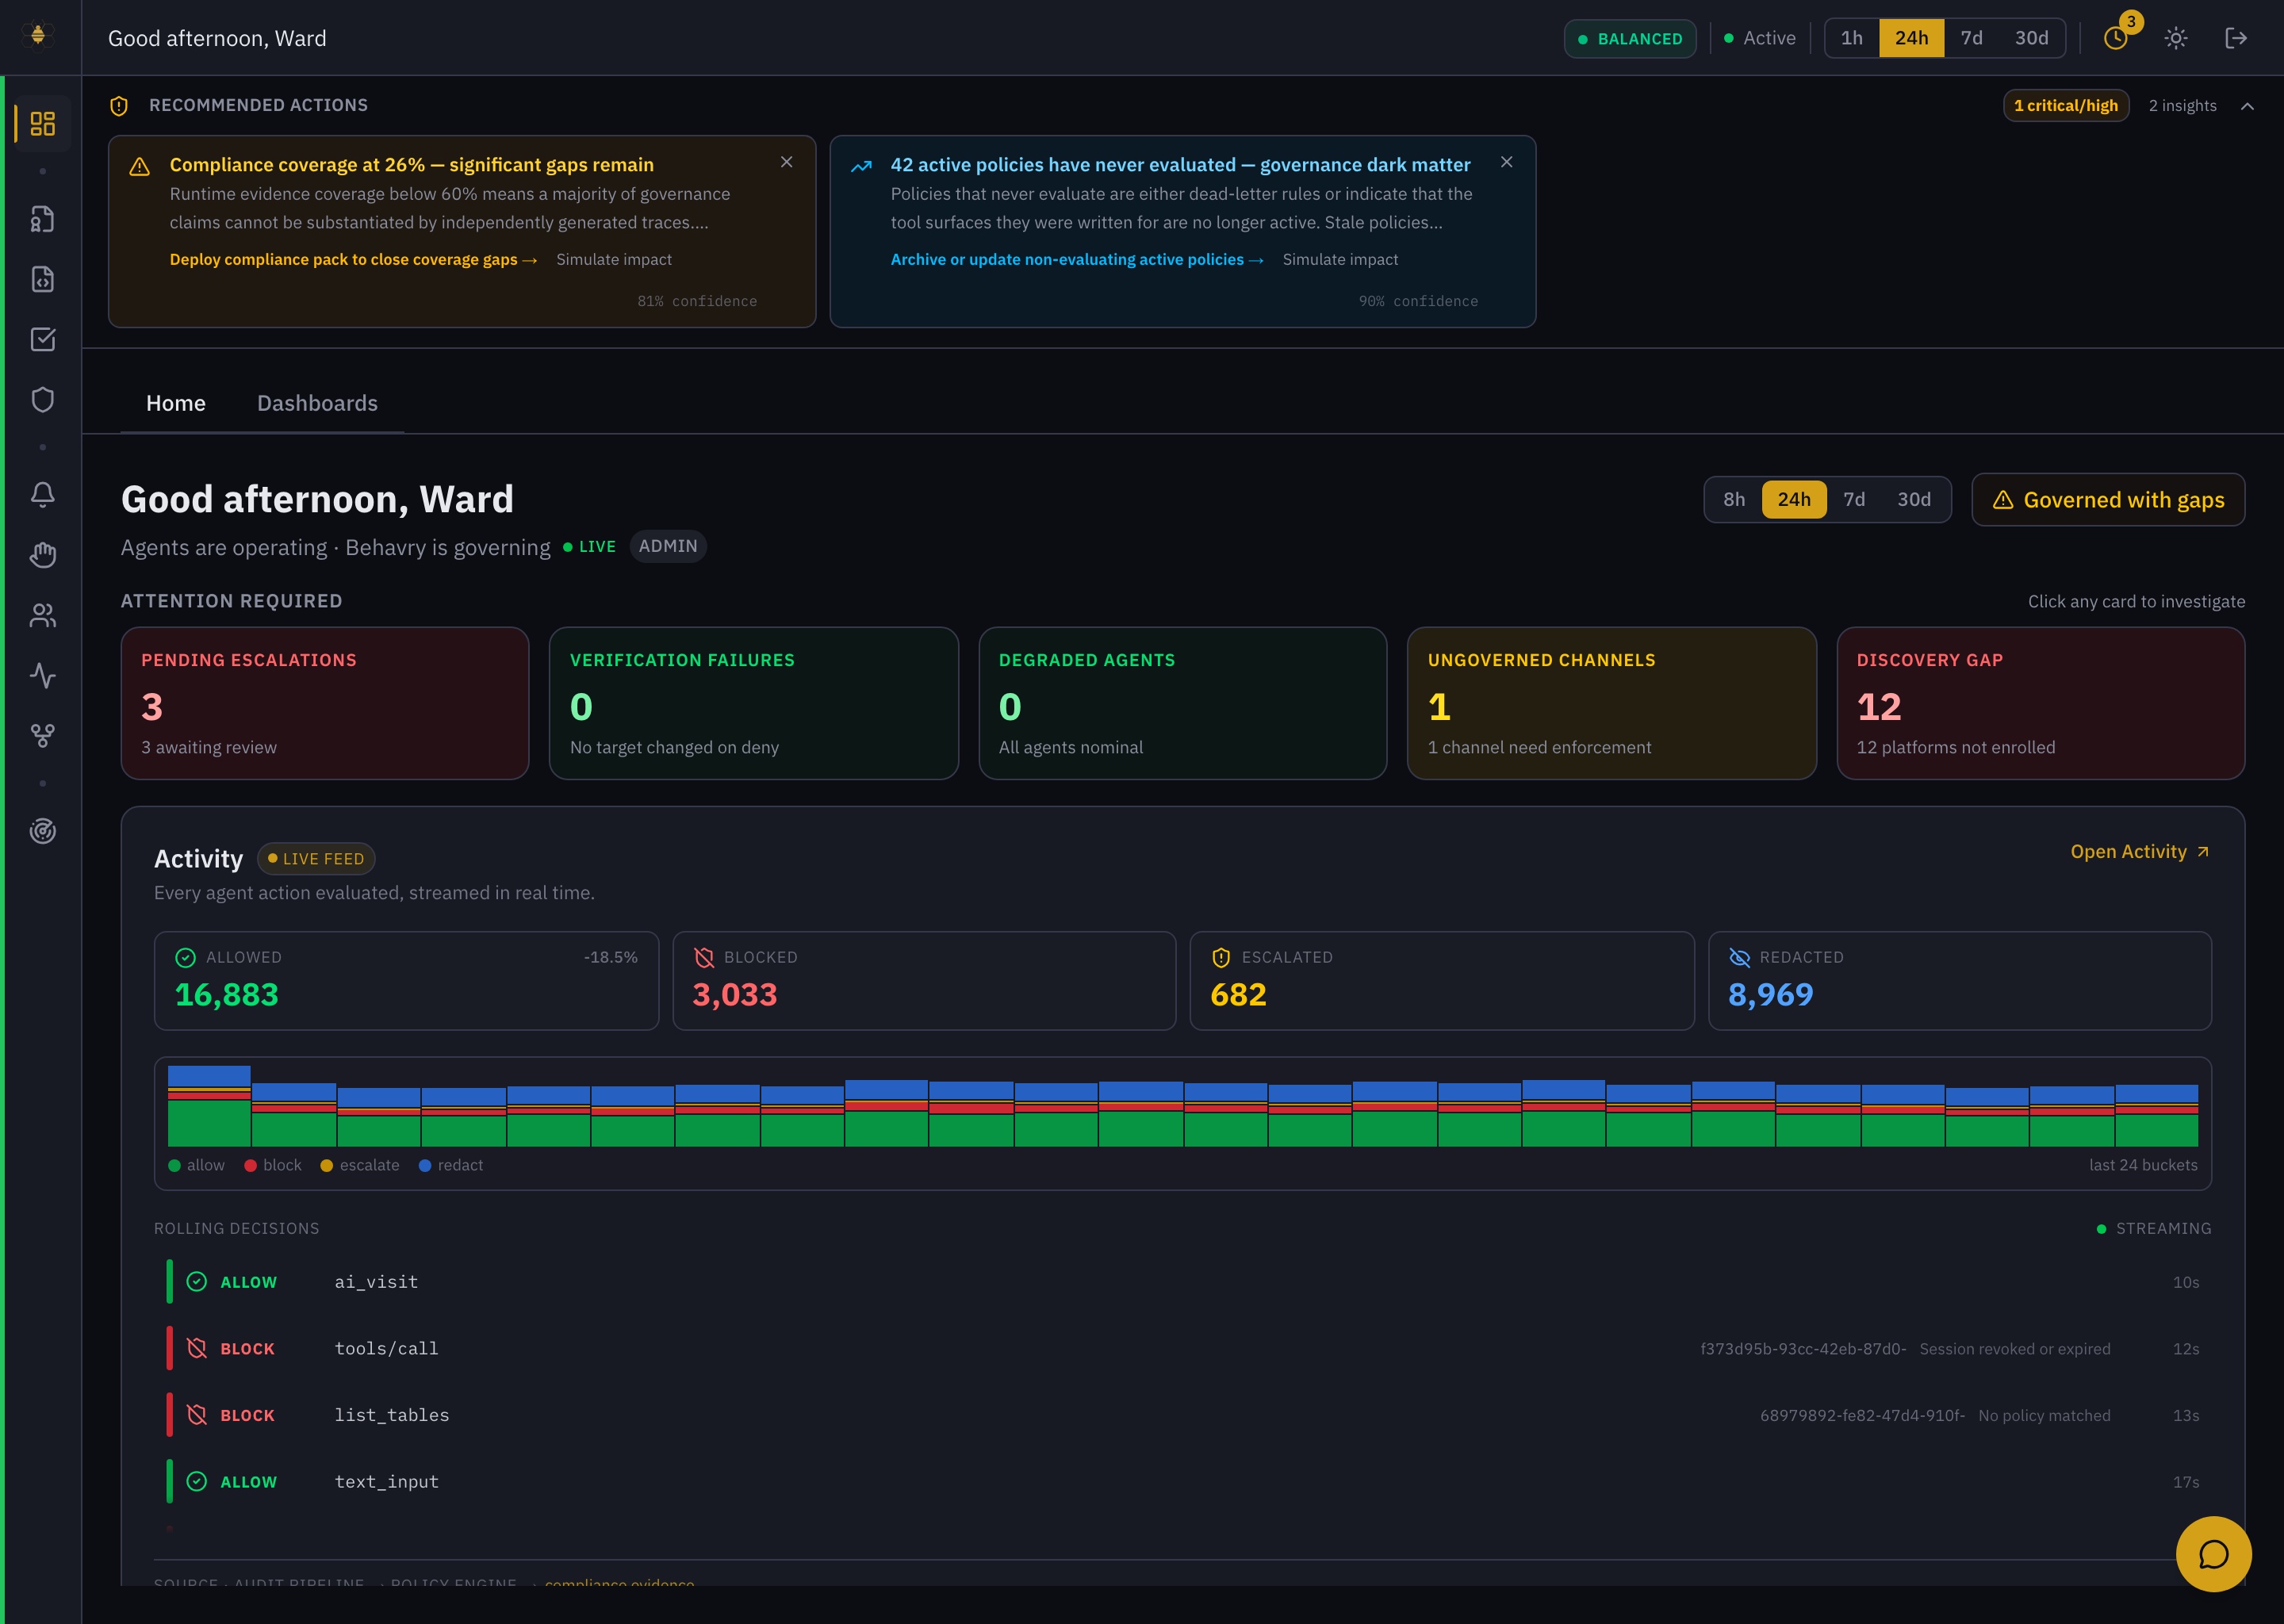2284x1624 pixels.
Task: Click the Escalated shield alert icon
Action: [1221, 957]
